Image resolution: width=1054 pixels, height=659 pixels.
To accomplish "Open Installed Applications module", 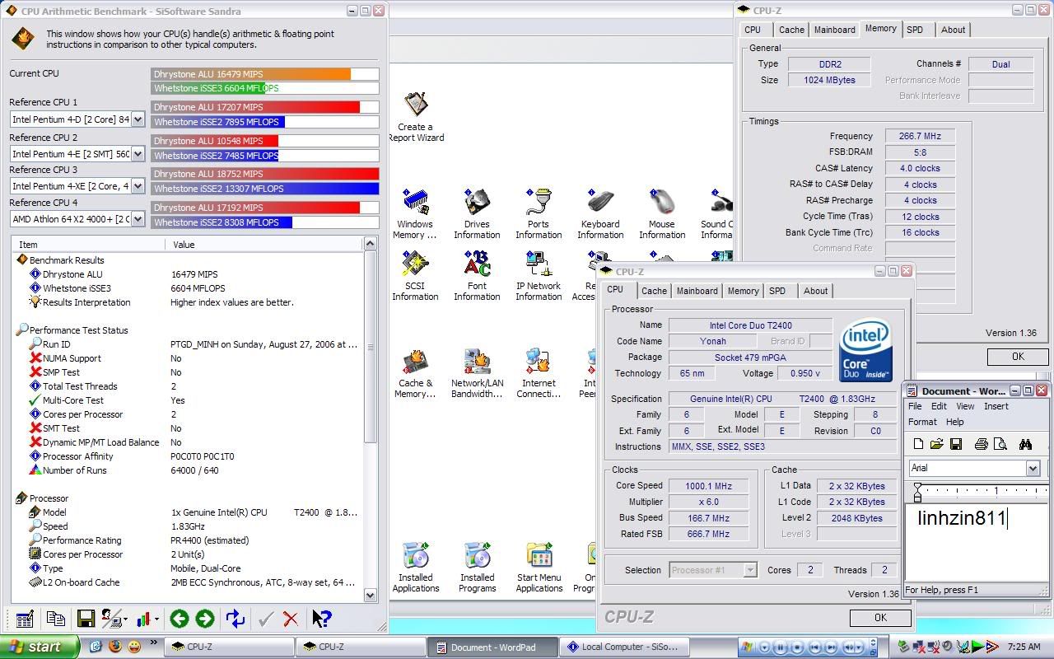I will click(x=416, y=567).
